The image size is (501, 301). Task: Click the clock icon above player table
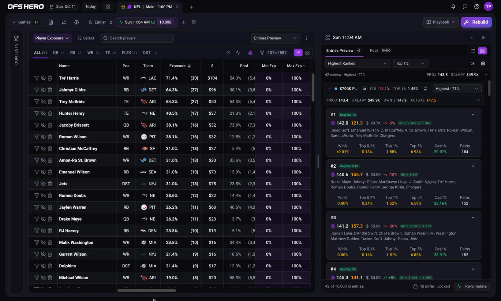pyautogui.click(x=228, y=53)
